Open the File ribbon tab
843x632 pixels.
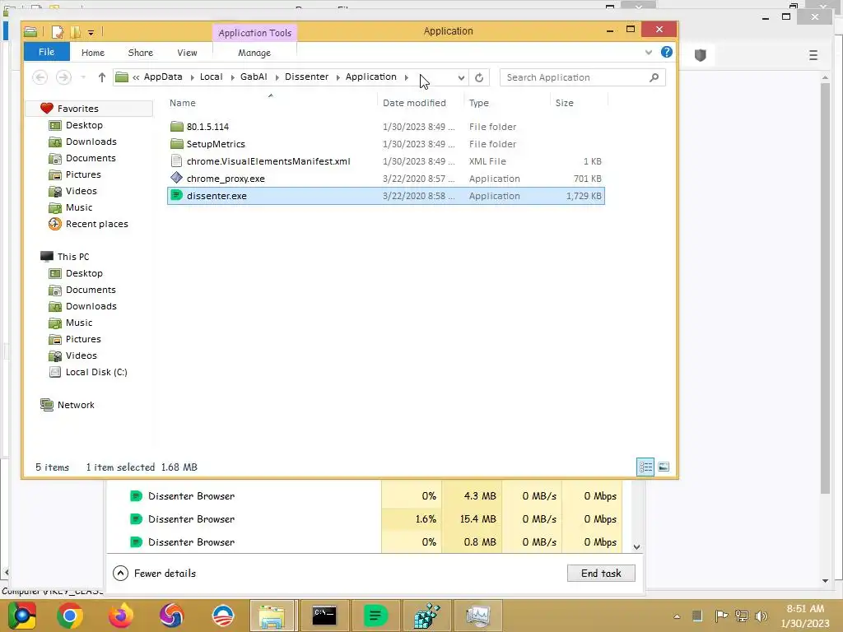[x=47, y=52]
